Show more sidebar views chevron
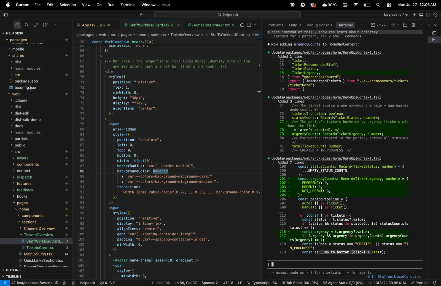The width and height of the screenshot is (441, 286). point(55,25)
